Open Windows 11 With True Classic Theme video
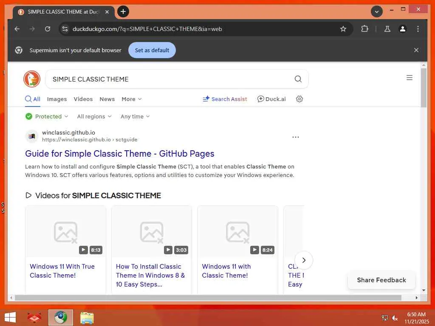The height and width of the screenshot is (326, 435). (x=62, y=271)
